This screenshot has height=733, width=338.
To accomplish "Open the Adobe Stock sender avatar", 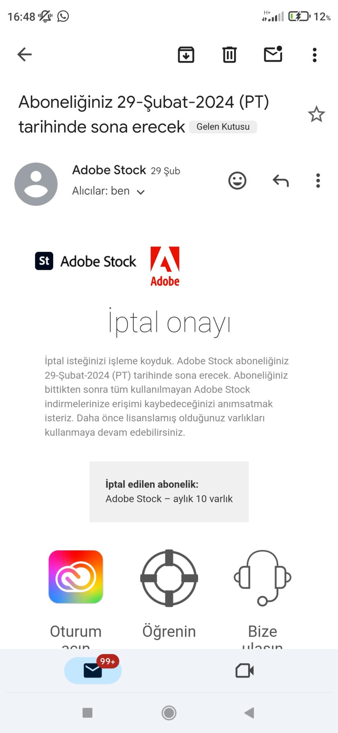I will pos(36,184).
